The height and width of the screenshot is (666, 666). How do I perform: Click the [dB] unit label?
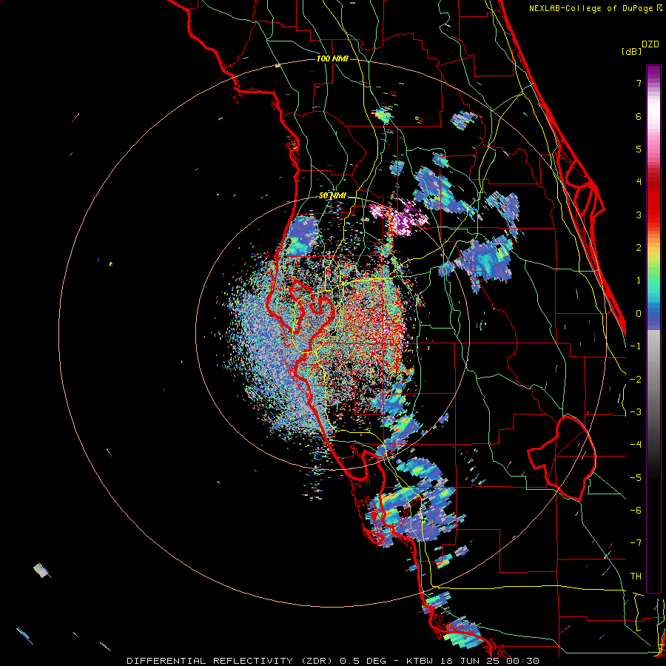(x=631, y=51)
